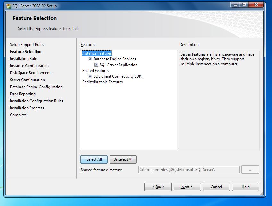Open Help for the setup

[x=245, y=187]
